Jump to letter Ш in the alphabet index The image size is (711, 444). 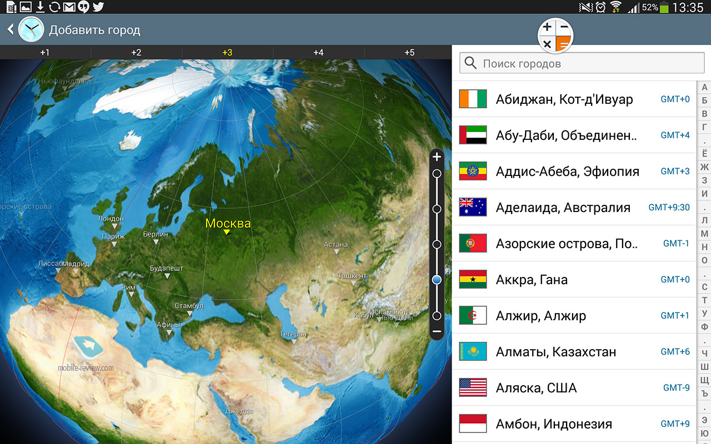click(x=704, y=366)
